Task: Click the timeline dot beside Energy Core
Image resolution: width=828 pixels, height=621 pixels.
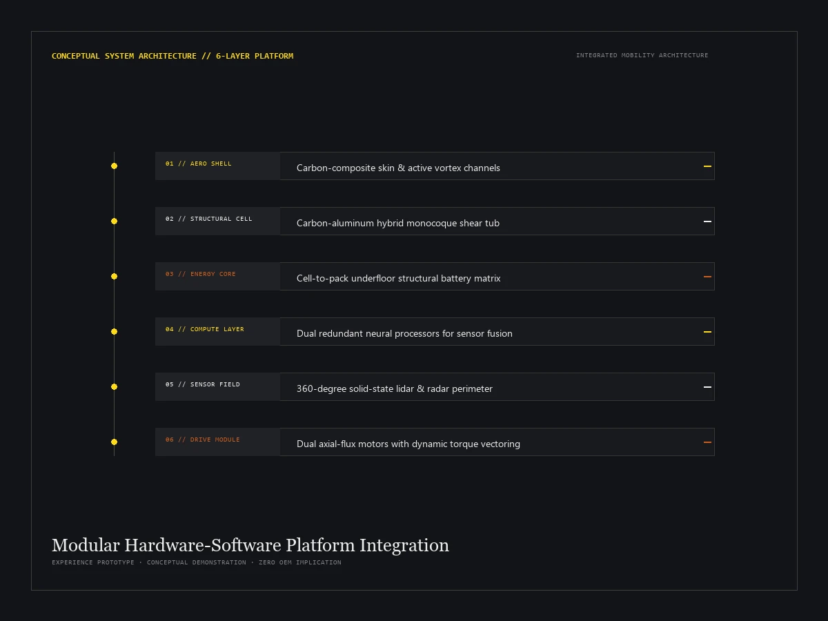Action: point(114,276)
